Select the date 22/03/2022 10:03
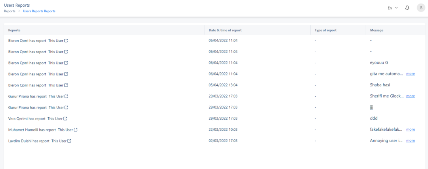Screen dimensions: 428x169 (223, 130)
